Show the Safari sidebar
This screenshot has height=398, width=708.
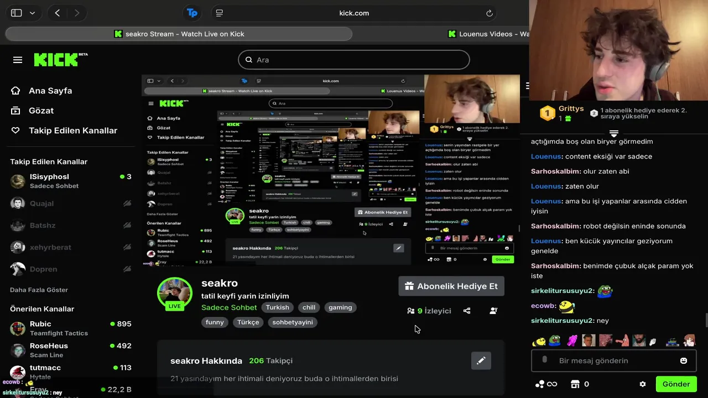coord(17,13)
